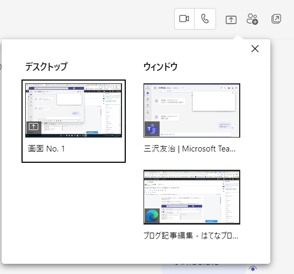Start a video call
The width and height of the screenshot is (294, 274).
[184, 19]
